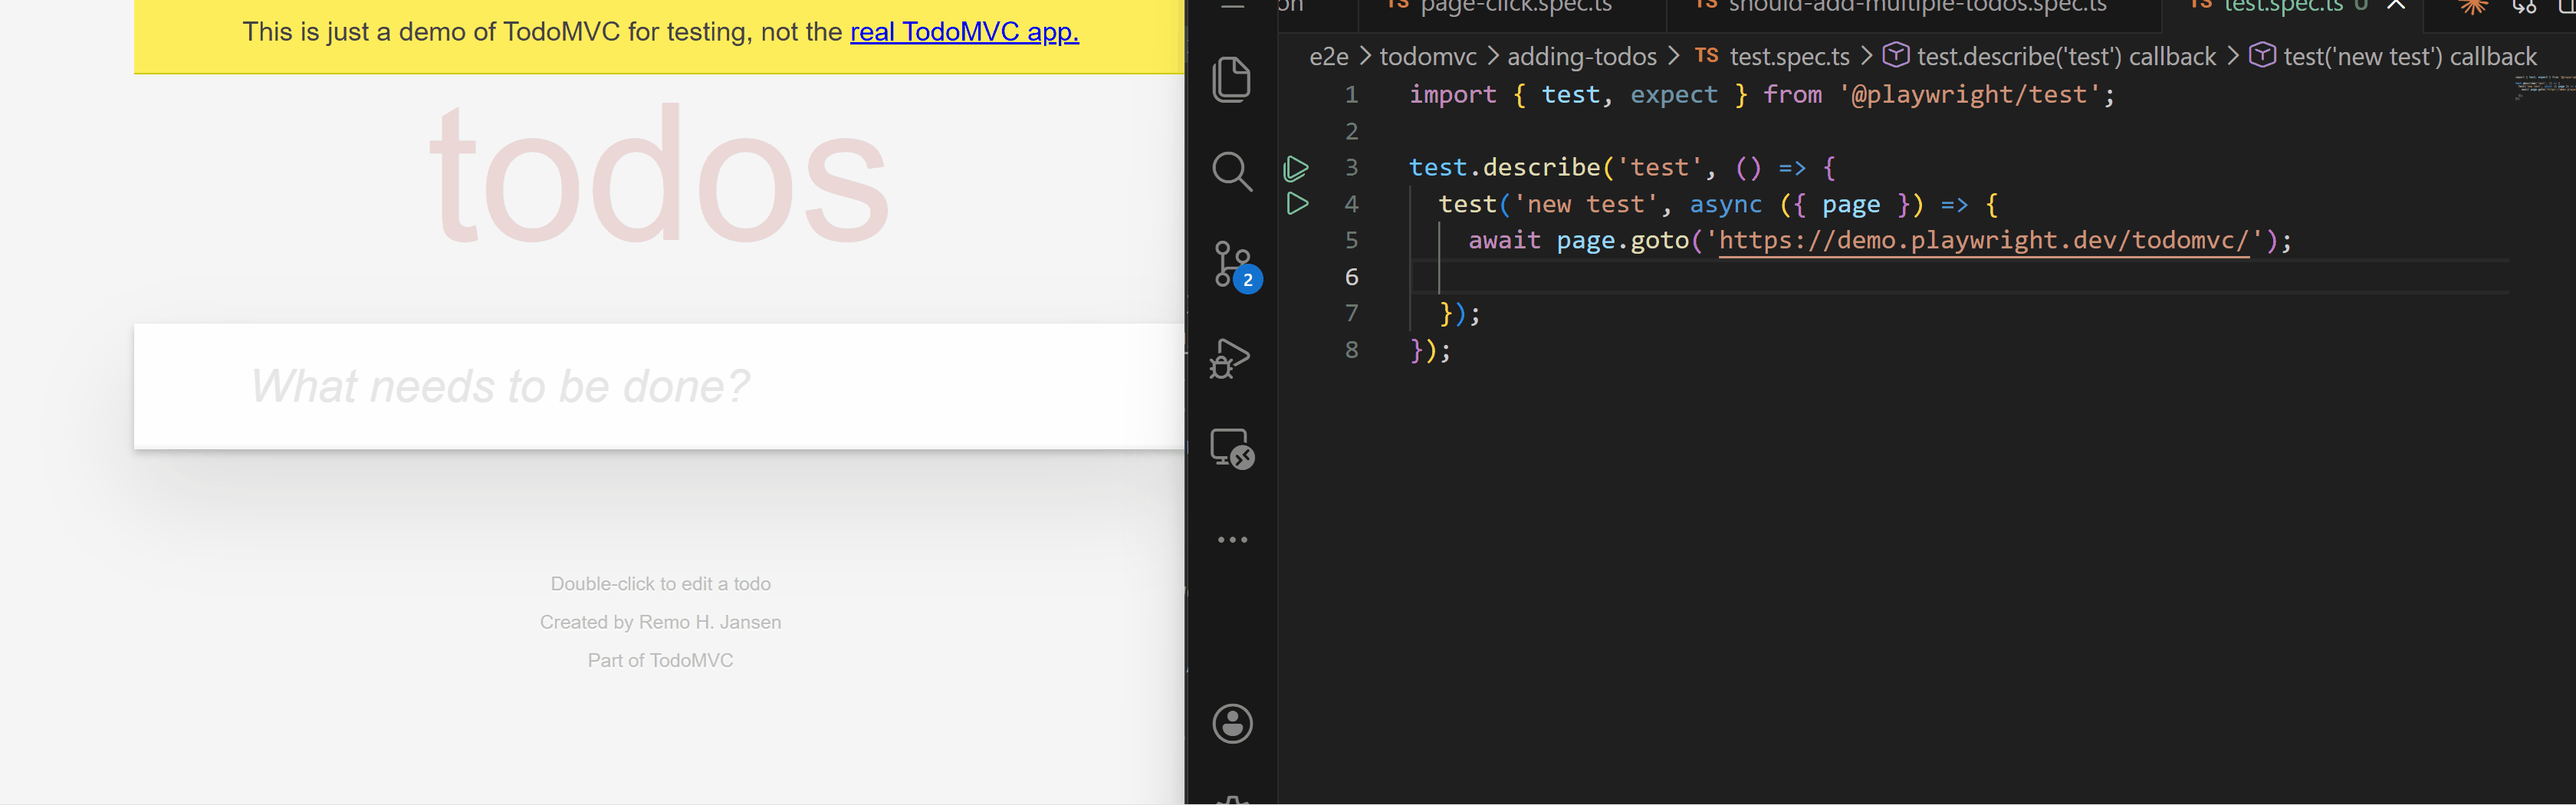Screen dimensions: 2576x805
Task: Open the test.spec.ts breadcrumb item
Action: pyautogui.click(x=1772, y=57)
